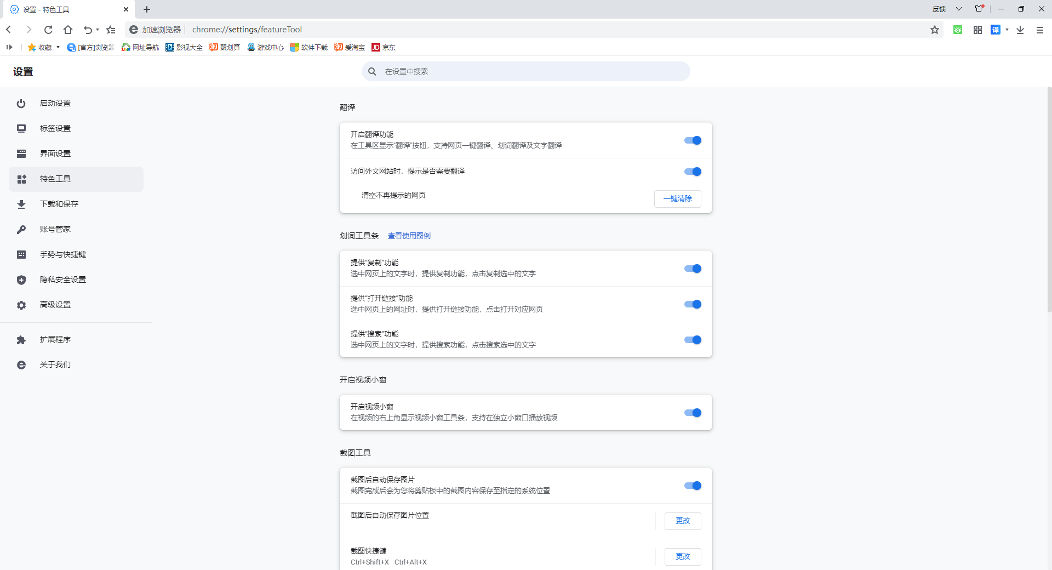Turn off the 提供"搜索"功能 toggle
The width and height of the screenshot is (1052, 570).
tap(693, 340)
